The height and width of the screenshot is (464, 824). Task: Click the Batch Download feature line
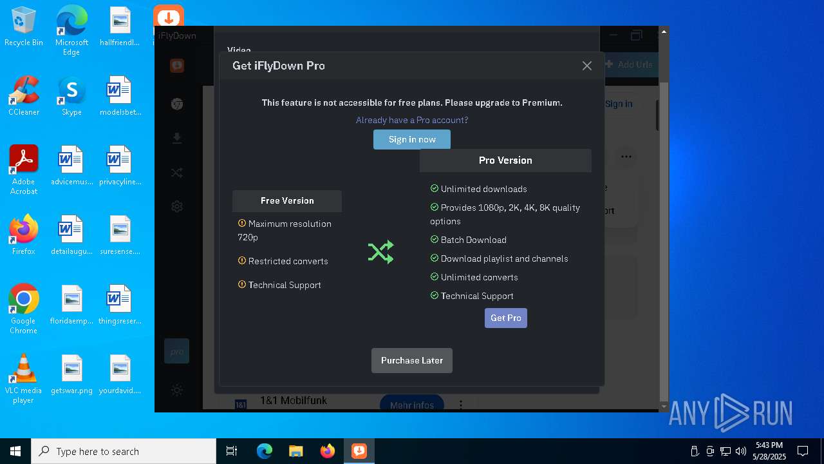(x=469, y=240)
